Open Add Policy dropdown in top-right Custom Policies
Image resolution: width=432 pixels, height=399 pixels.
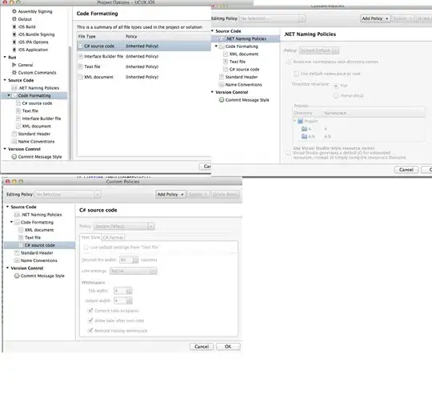coord(375,18)
